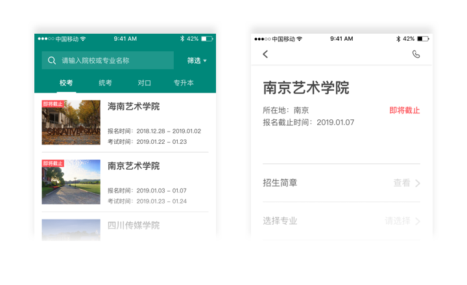The height and width of the screenshot is (285, 467).
Task: Go back with the back arrow
Action: pyautogui.click(x=265, y=54)
